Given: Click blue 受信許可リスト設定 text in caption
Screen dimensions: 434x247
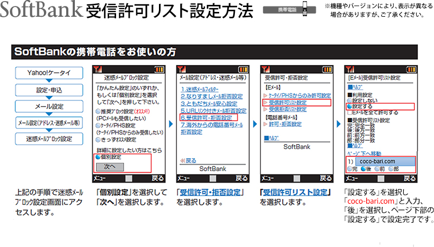Looking at the screenshot, I should pyautogui.click(x=295, y=192).
